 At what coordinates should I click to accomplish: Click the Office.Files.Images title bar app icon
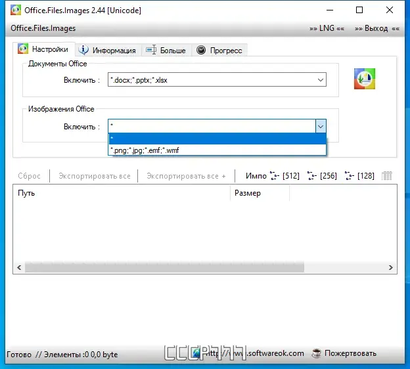(15, 11)
